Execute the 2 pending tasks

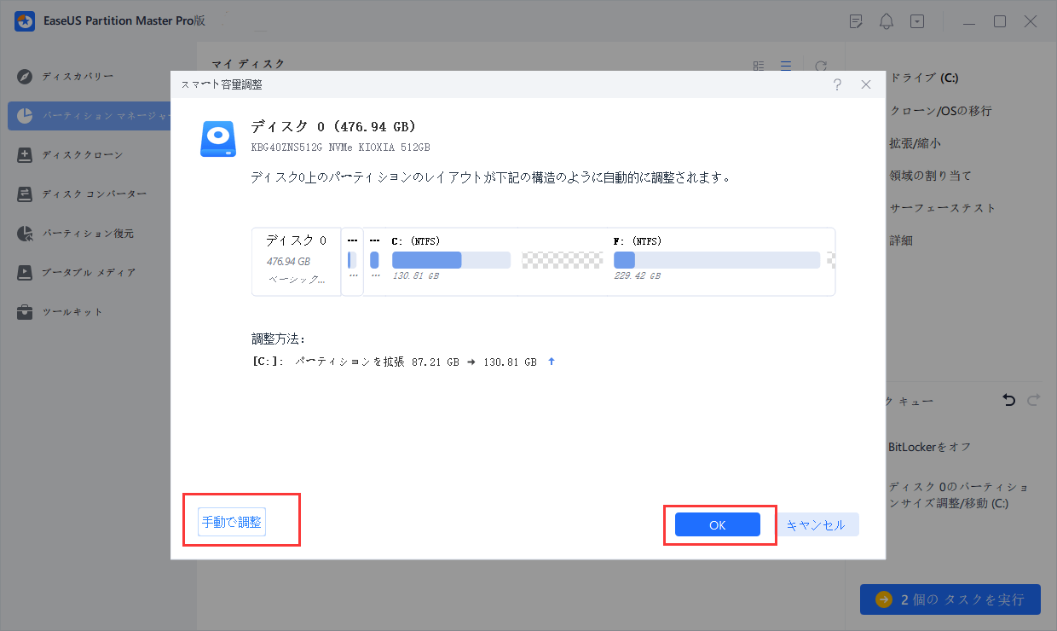950,599
